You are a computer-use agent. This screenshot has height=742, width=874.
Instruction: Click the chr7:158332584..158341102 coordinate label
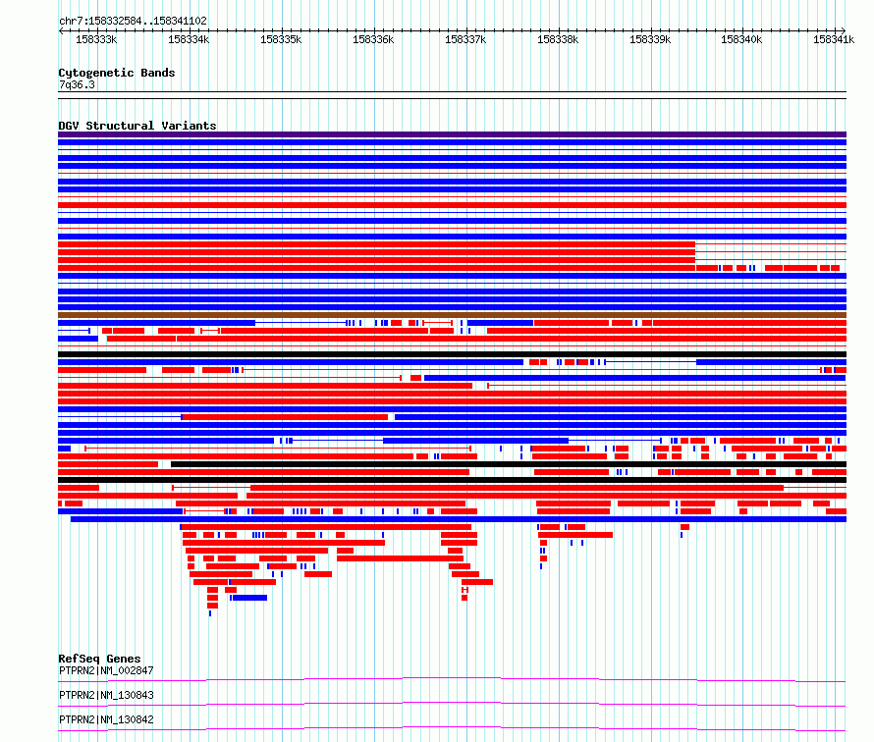(x=133, y=21)
